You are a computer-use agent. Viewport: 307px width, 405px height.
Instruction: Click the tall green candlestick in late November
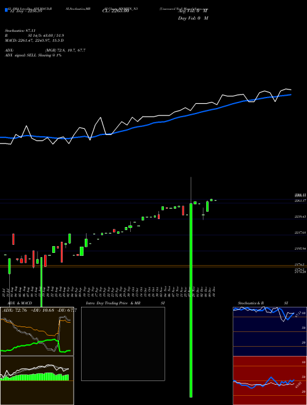pyautogui.click(x=191, y=300)
